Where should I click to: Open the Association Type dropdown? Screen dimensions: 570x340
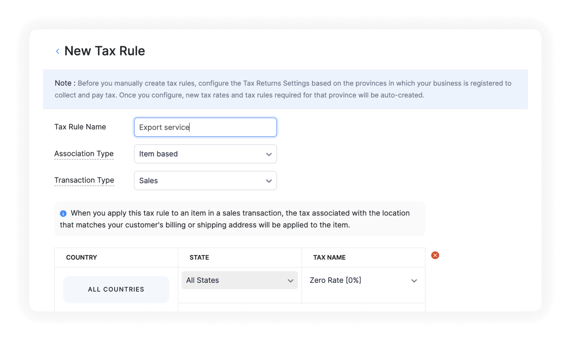(205, 154)
